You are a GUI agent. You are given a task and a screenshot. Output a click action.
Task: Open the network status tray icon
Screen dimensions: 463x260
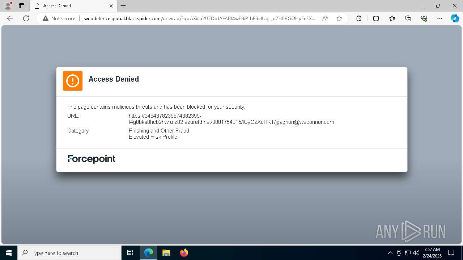click(x=408, y=253)
